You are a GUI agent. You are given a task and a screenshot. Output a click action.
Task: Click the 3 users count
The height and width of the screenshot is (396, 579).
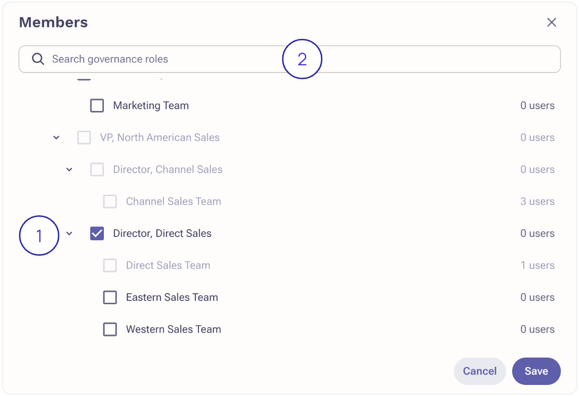click(x=537, y=201)
